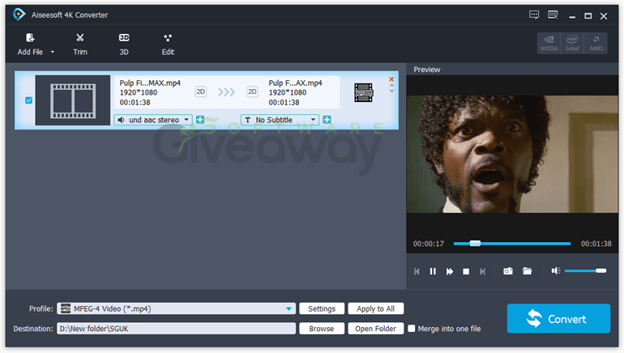Open the und aac stereo audio dropdown

pos(153,120)
